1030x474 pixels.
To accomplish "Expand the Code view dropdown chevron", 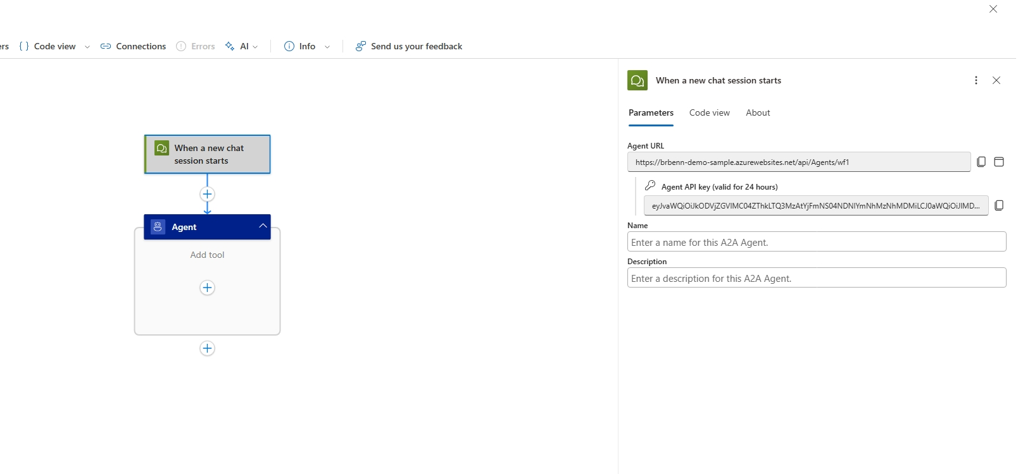I will pos(87,47).
